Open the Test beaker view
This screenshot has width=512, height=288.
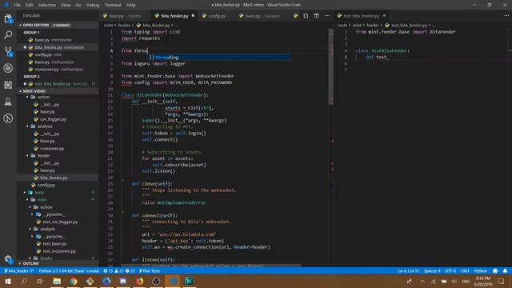[x=8, y=102]
